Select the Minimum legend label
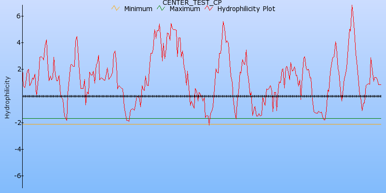The height and width of the screenshot is (193, 386). click(138, 9)
